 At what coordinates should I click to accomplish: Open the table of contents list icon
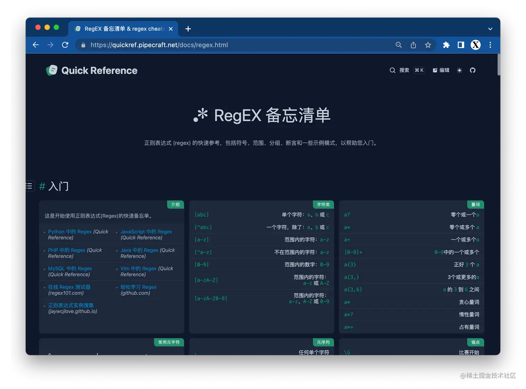pos(29,186)
